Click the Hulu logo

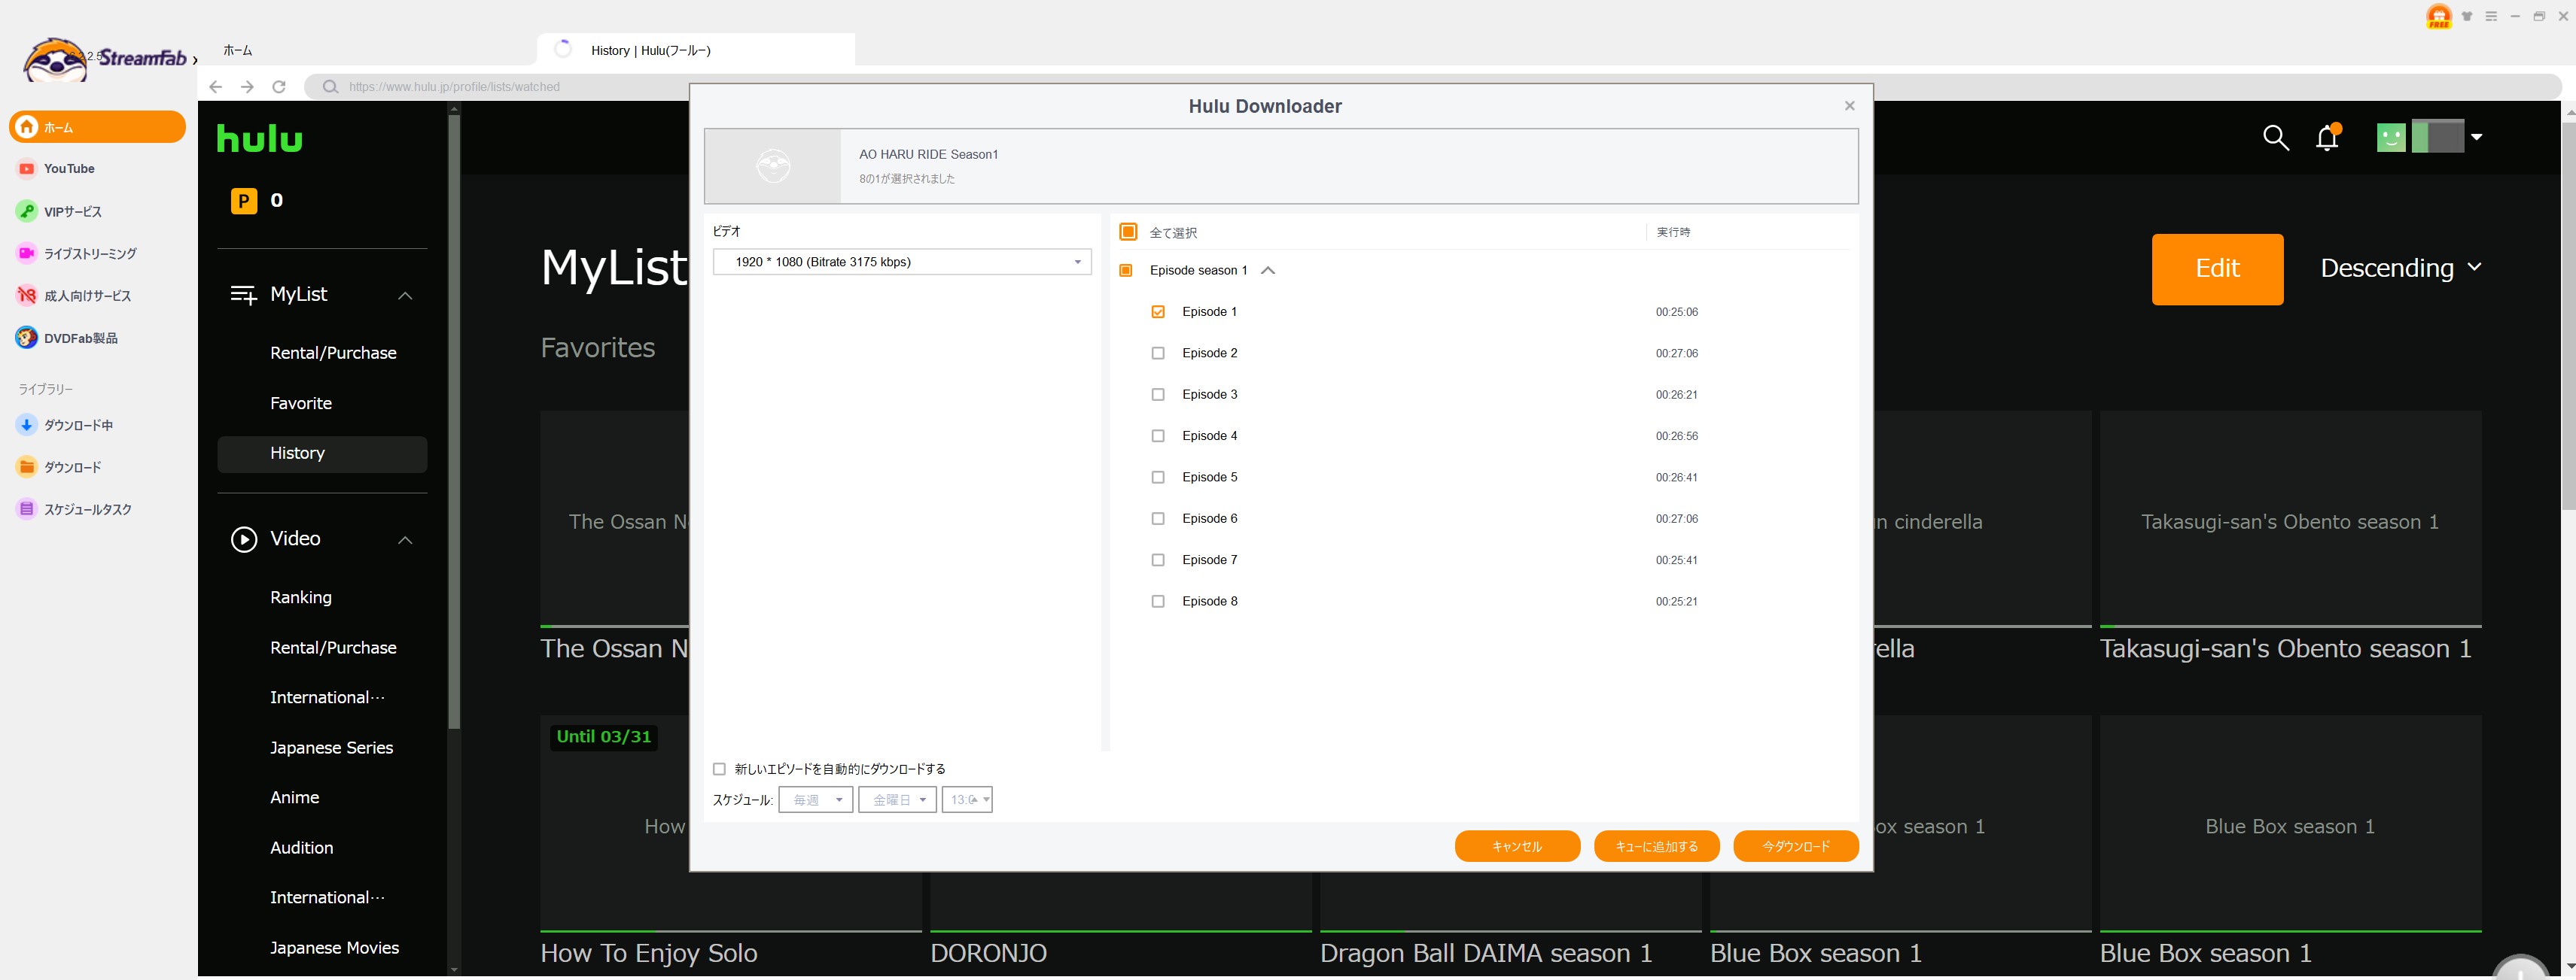(x=259, y=138)
